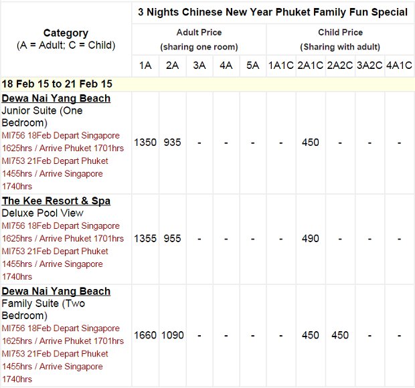Click the 18 Feb 15 to 21 Feb 15 row
The height and width of the screenshot is (388, 415).
[x=207, y=84]
